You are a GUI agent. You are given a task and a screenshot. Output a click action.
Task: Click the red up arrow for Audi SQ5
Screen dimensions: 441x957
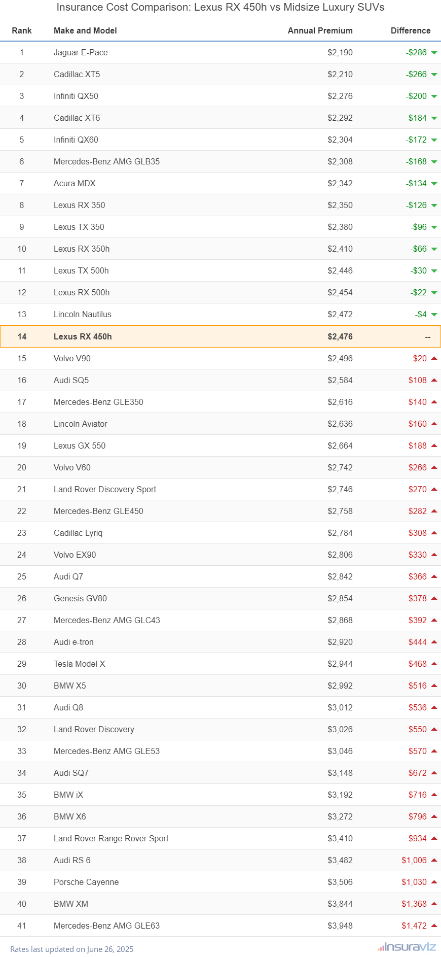click(x=434, y=380)
